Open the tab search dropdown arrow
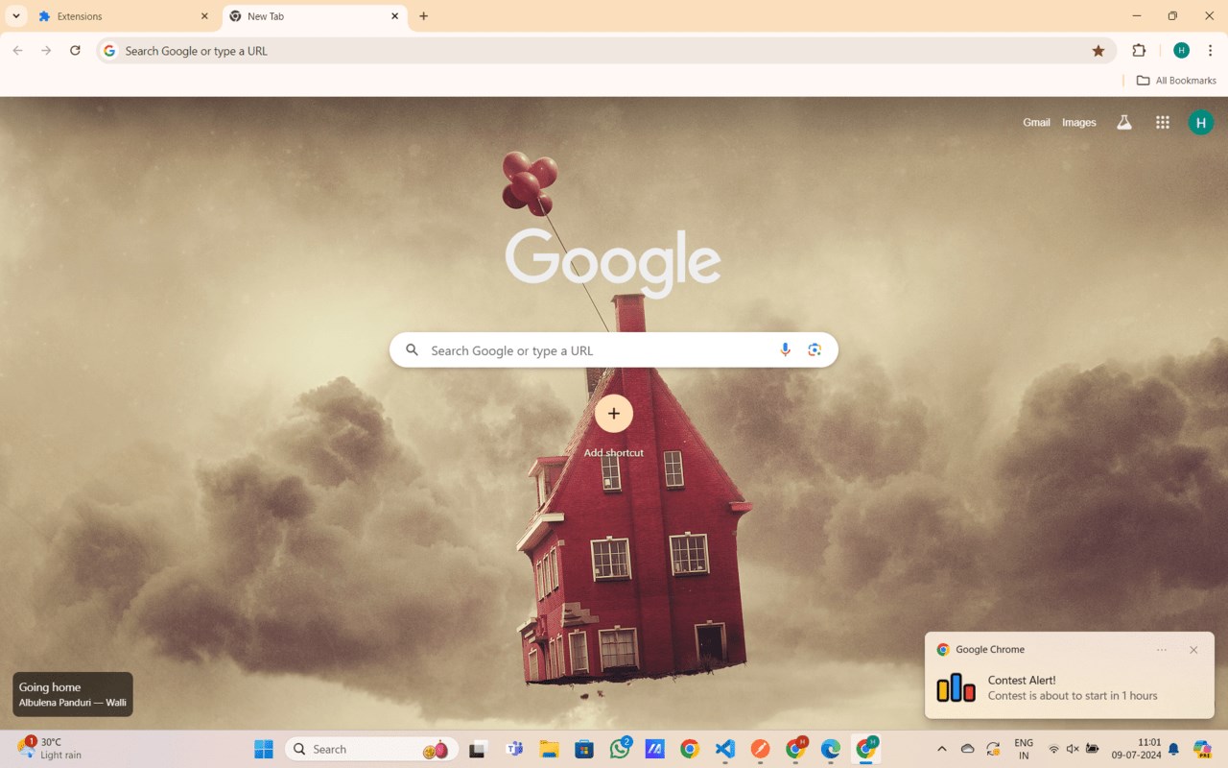Screen dimensions: 1228x768 [x=16, y=16]
